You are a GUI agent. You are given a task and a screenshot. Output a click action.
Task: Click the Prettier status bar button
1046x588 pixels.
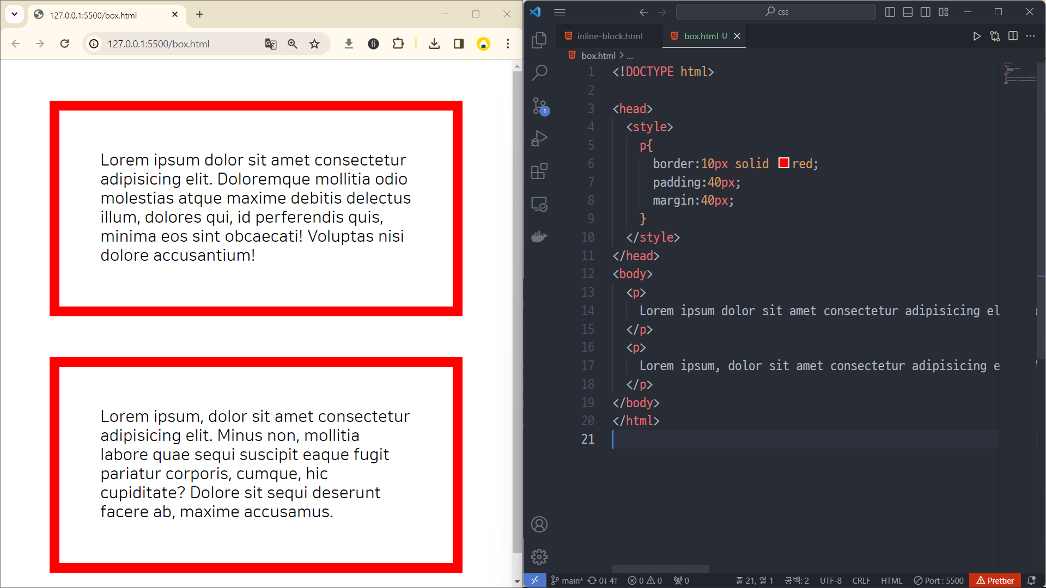(x=995, y=580)
